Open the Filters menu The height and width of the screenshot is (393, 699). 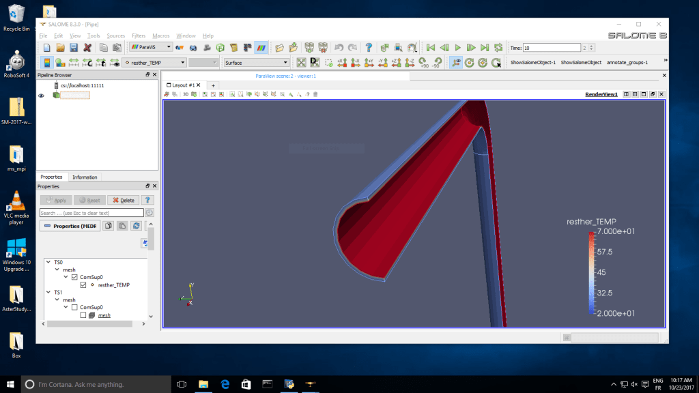[x=139, y=35]
